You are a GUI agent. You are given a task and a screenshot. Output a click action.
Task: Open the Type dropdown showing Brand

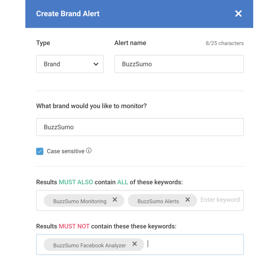click(x=70, y=64)
